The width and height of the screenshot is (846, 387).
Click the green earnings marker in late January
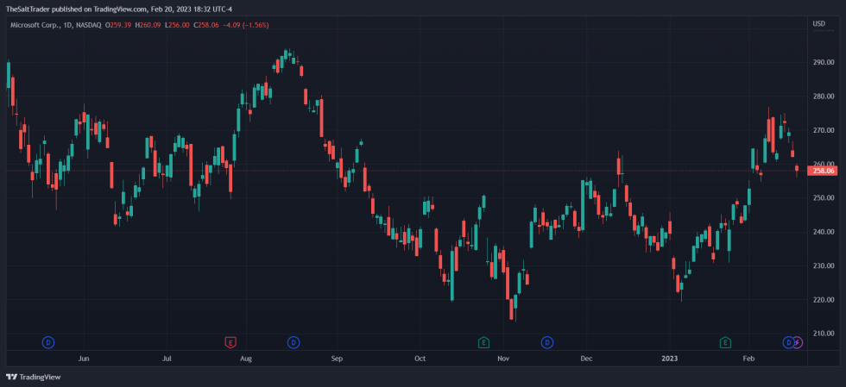click(x=725, y=342)
